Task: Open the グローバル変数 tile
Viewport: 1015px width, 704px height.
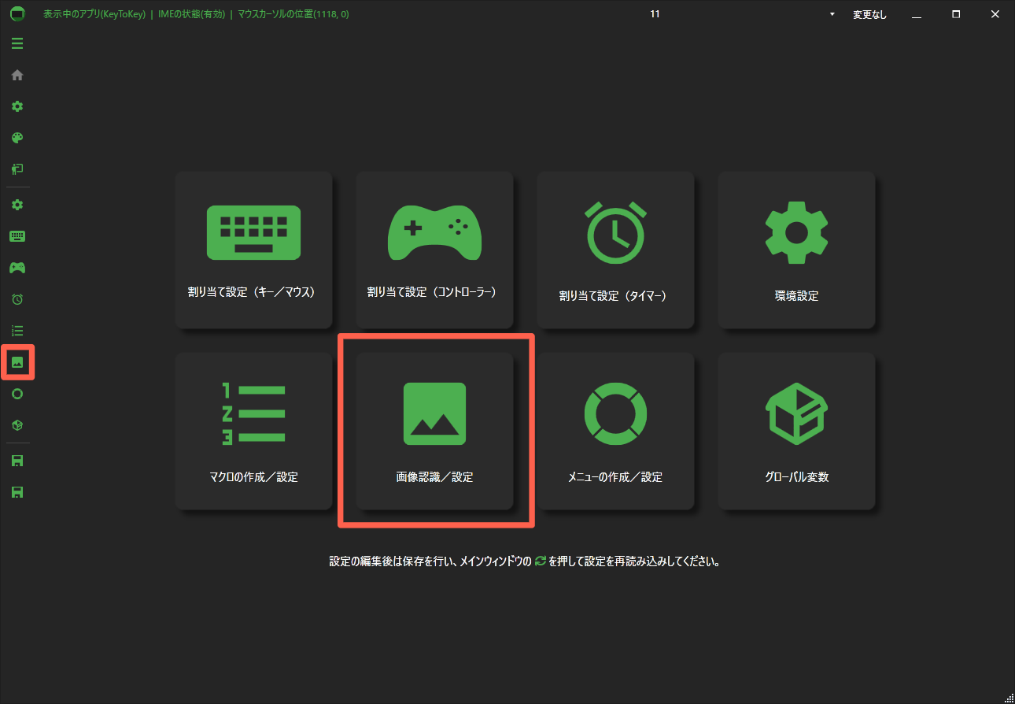Action: point(796,431)
